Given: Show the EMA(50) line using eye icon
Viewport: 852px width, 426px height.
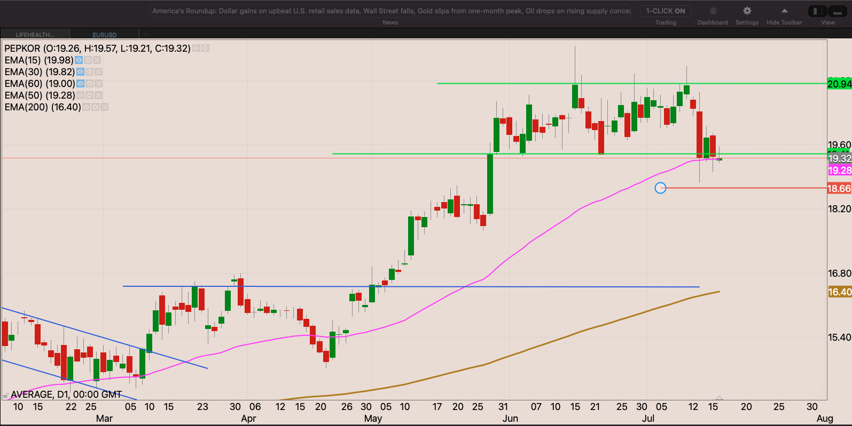Looking at the screenshot, I should pos(80,95).
